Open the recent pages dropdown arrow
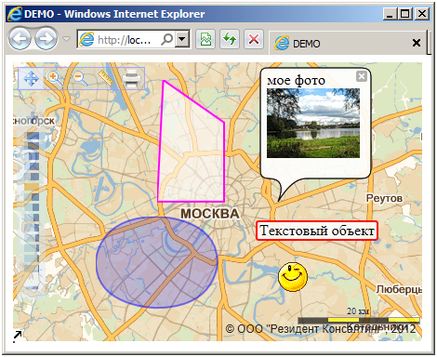The image size is (437, 357). [66, 39]
